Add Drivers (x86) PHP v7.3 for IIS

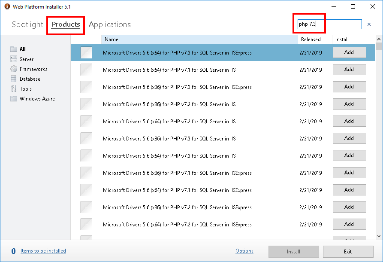[349, 138]
